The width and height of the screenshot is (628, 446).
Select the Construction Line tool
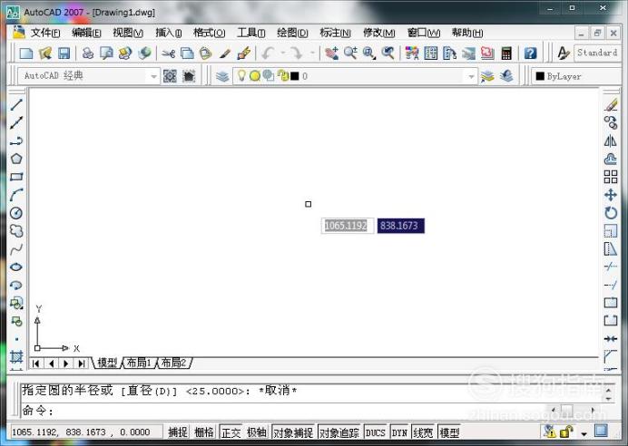point(16,122)
